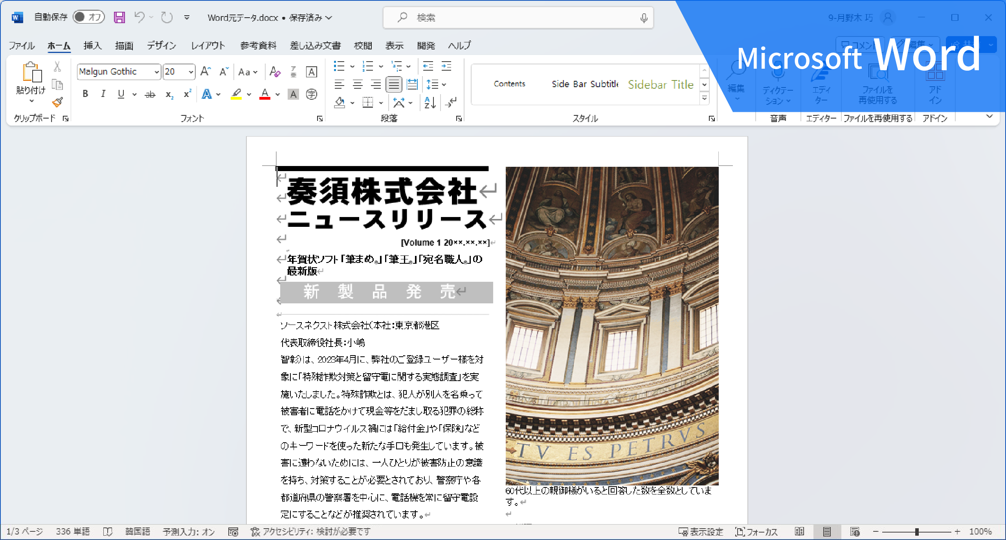Open the 挿入 ribbon tab

click(x=92, y=46)
